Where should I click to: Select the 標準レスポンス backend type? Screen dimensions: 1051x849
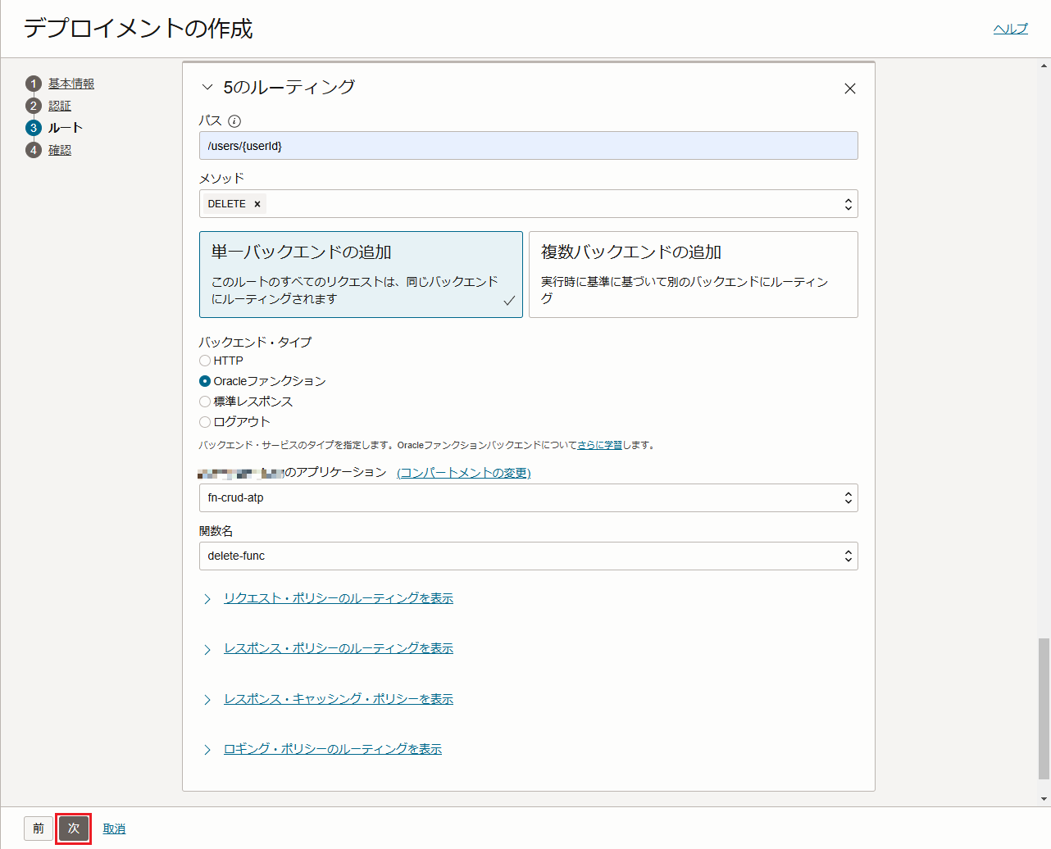tap(205, 402)
